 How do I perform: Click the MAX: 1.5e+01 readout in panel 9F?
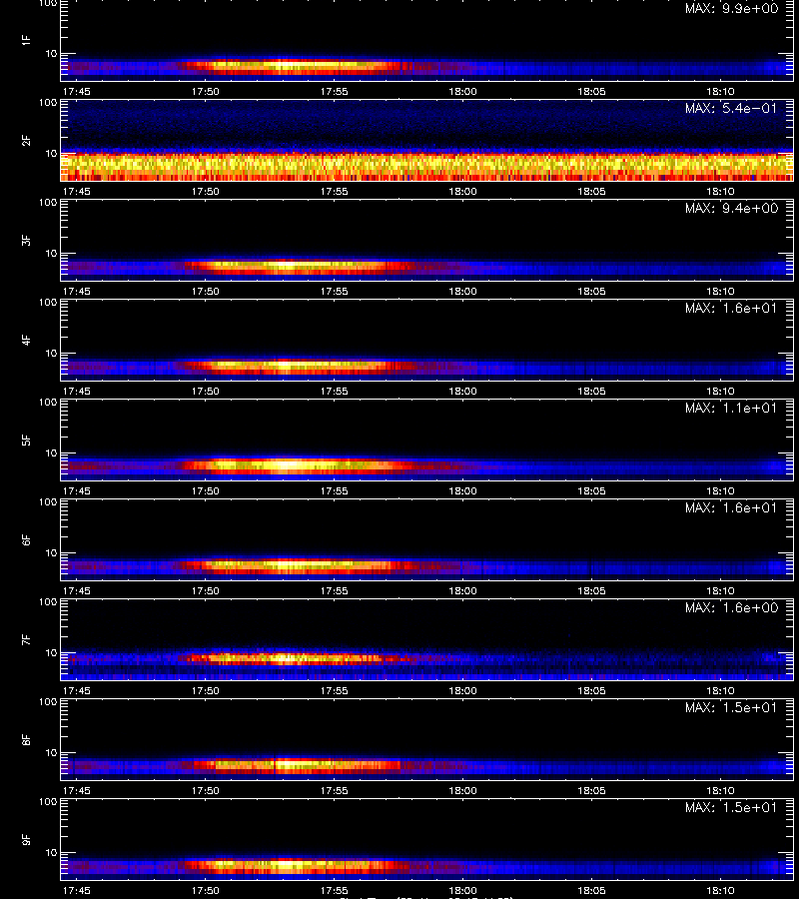(x=731, y=807)
